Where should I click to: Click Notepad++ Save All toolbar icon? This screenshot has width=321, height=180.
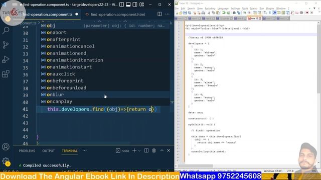click(x=190, y=13)
